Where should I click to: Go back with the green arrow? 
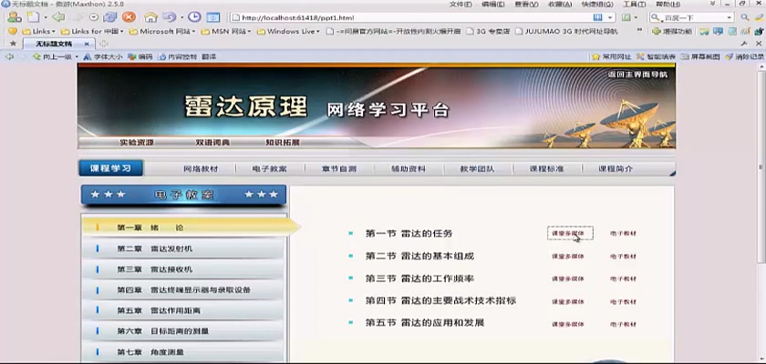click(59, 17)
